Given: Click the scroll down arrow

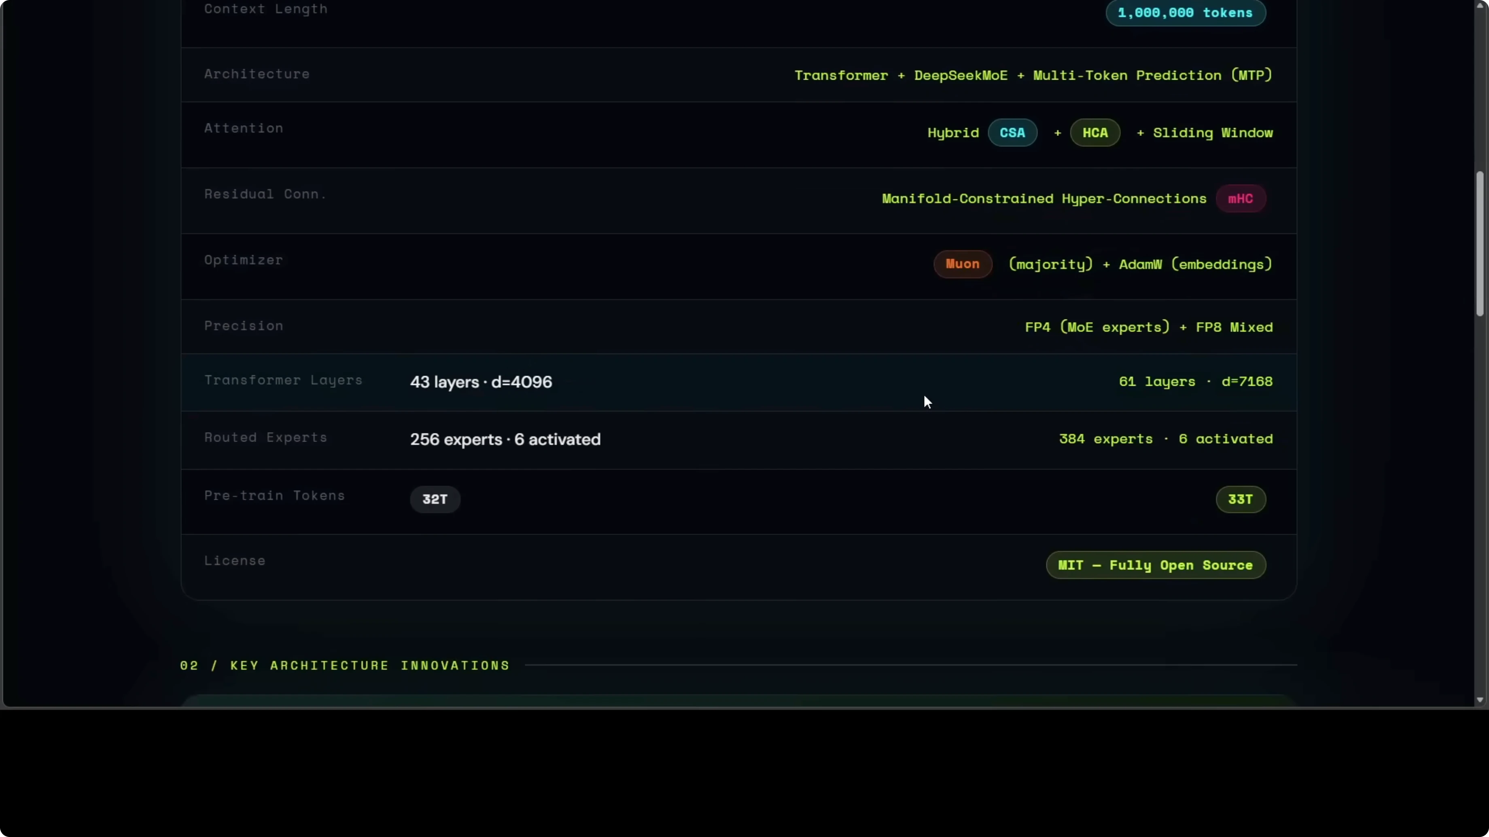Looking at the screenshot, I should [1480, 700].
